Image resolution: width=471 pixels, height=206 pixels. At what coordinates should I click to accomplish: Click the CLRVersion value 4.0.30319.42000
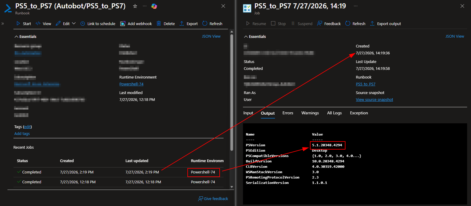point(328,167)
